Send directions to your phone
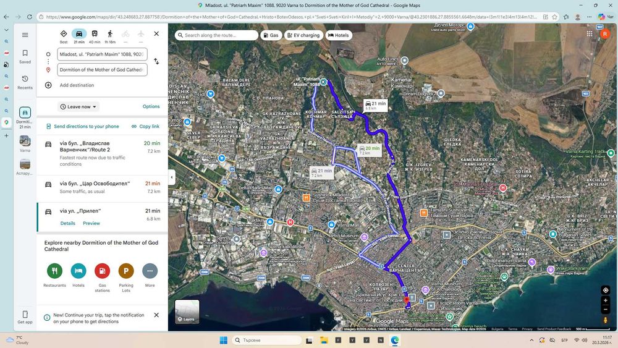This screenshot has height=348, width=618. point(82,127)
